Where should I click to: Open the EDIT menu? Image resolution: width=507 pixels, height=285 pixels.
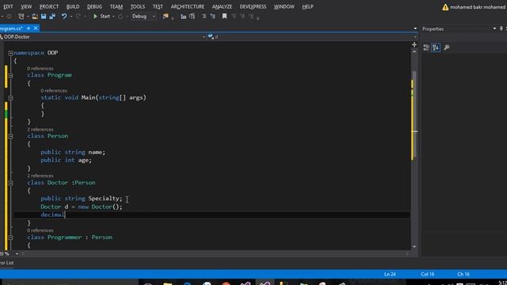(x=8, y=6)
